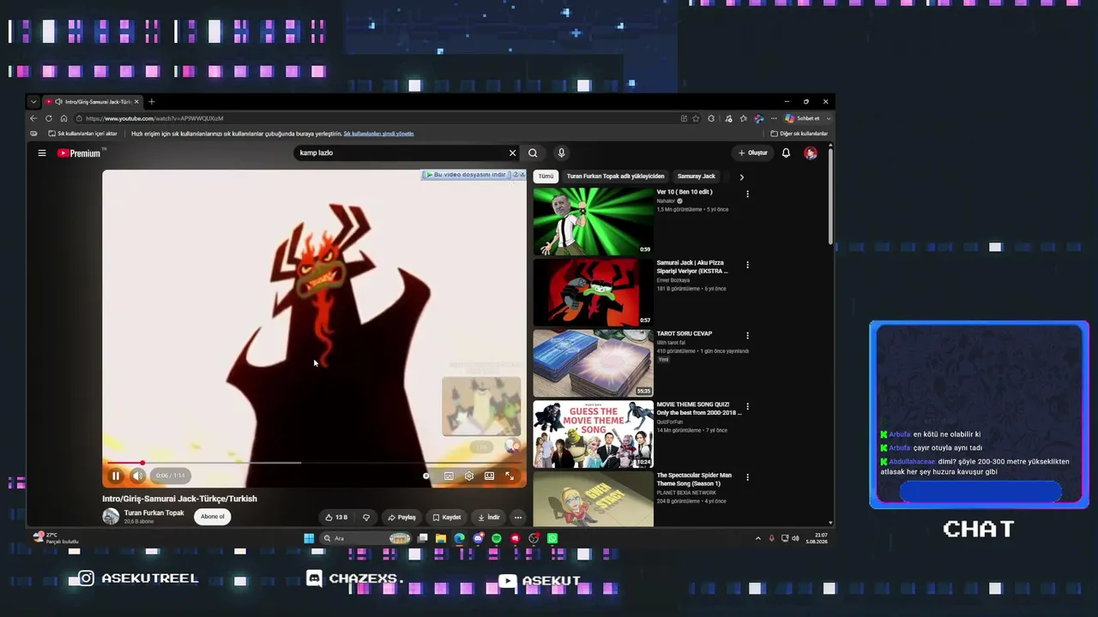1098x617 pixels.
Task: Dislike the Samurai Jack video
Action: point(366,518)
